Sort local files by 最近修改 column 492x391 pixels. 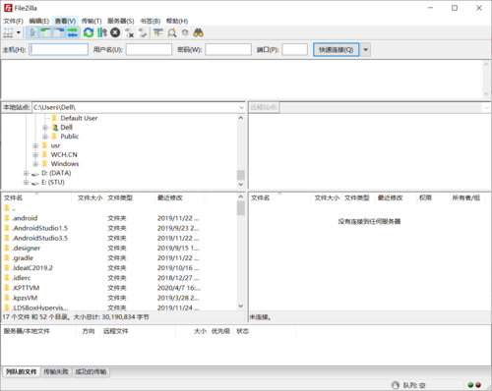[x=180, y=197]
